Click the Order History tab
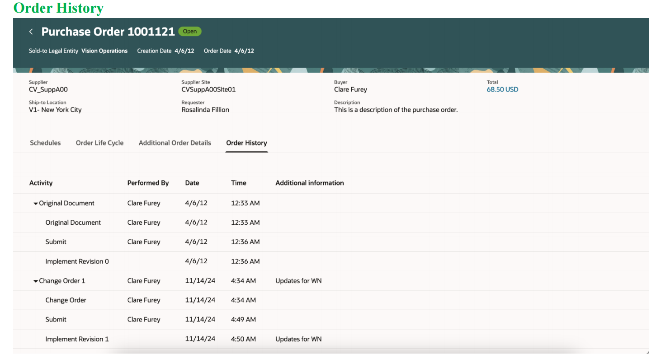The image size is (651, 359). [x=246, y=142]
